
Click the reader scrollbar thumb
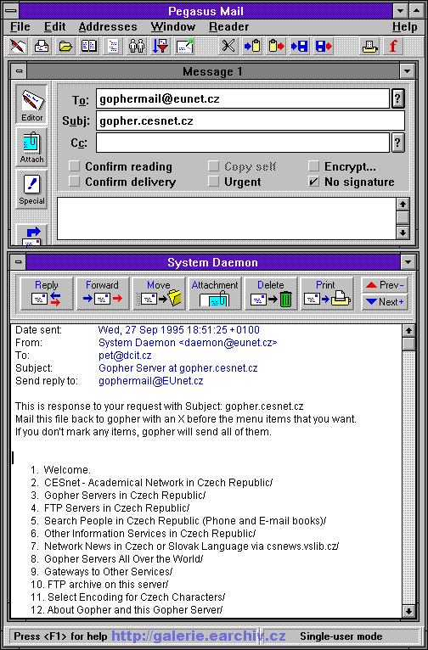point(409,344)
